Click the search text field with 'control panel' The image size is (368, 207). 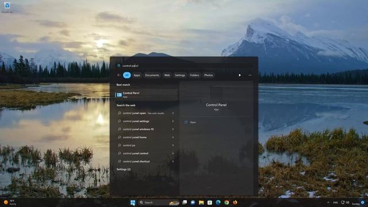[x=185, y=66]
